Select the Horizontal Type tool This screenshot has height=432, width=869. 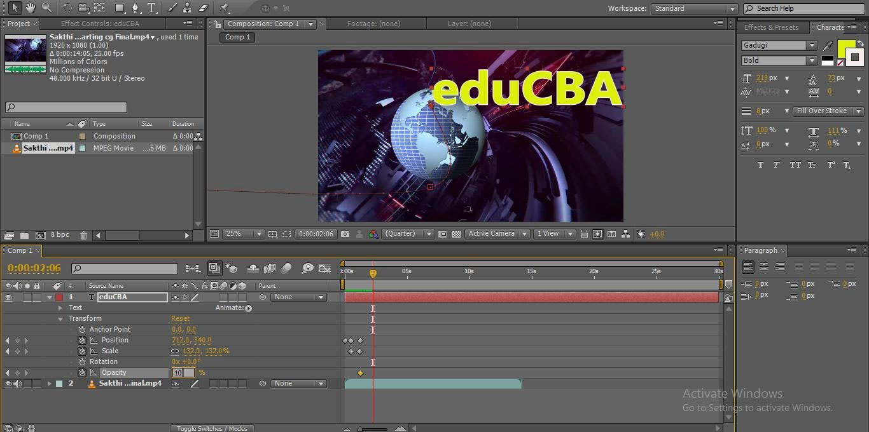click(152, 8)
